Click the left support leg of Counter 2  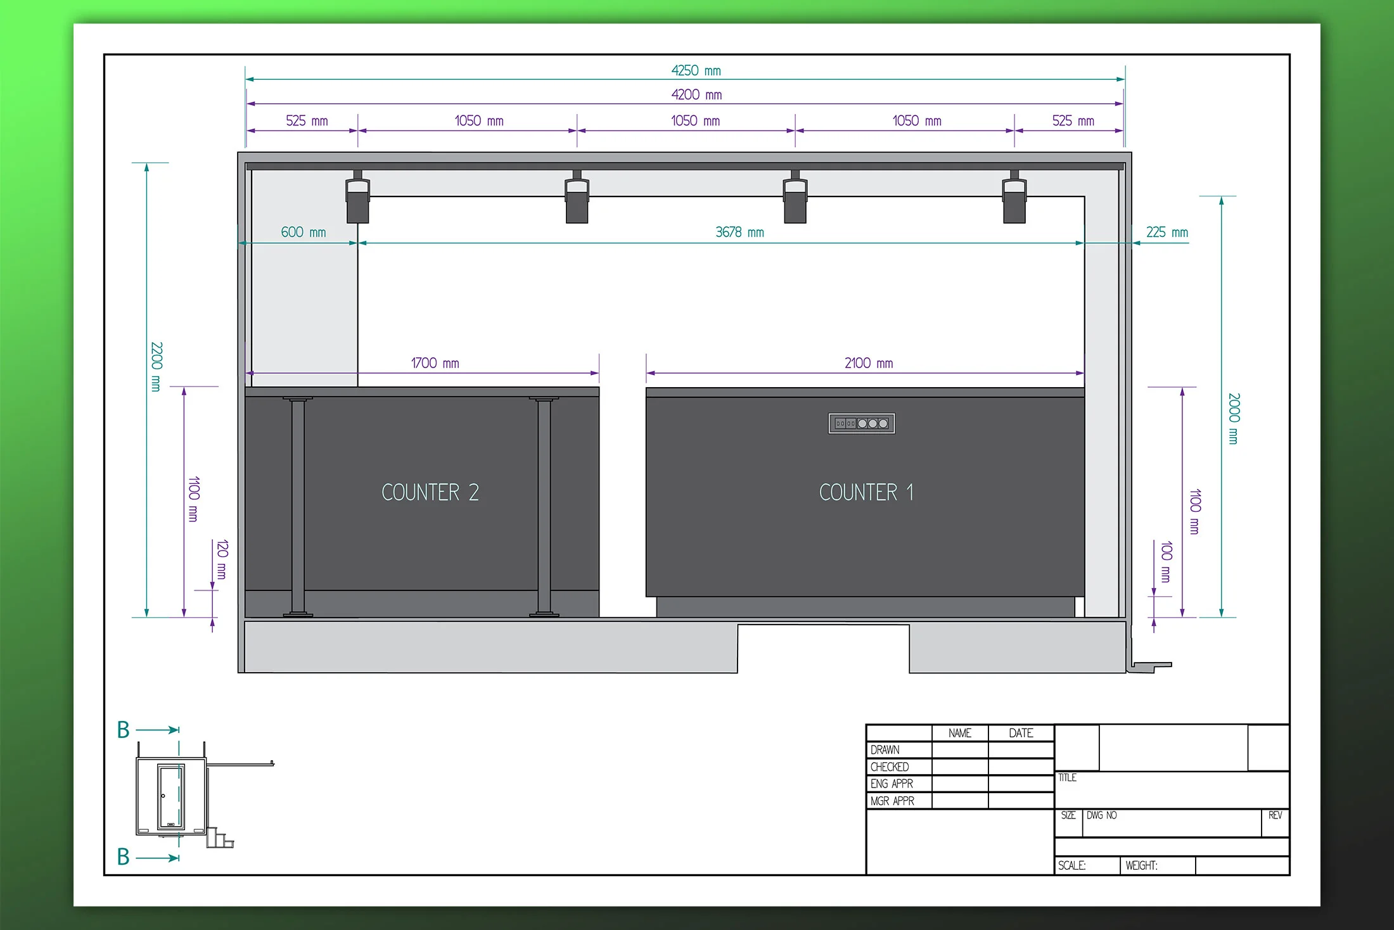coord(298,506)
